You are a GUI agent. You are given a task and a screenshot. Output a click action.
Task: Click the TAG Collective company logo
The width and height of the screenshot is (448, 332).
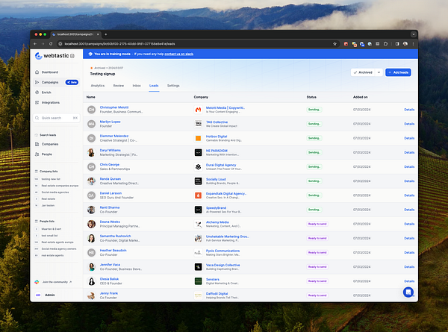click(198, 124)
